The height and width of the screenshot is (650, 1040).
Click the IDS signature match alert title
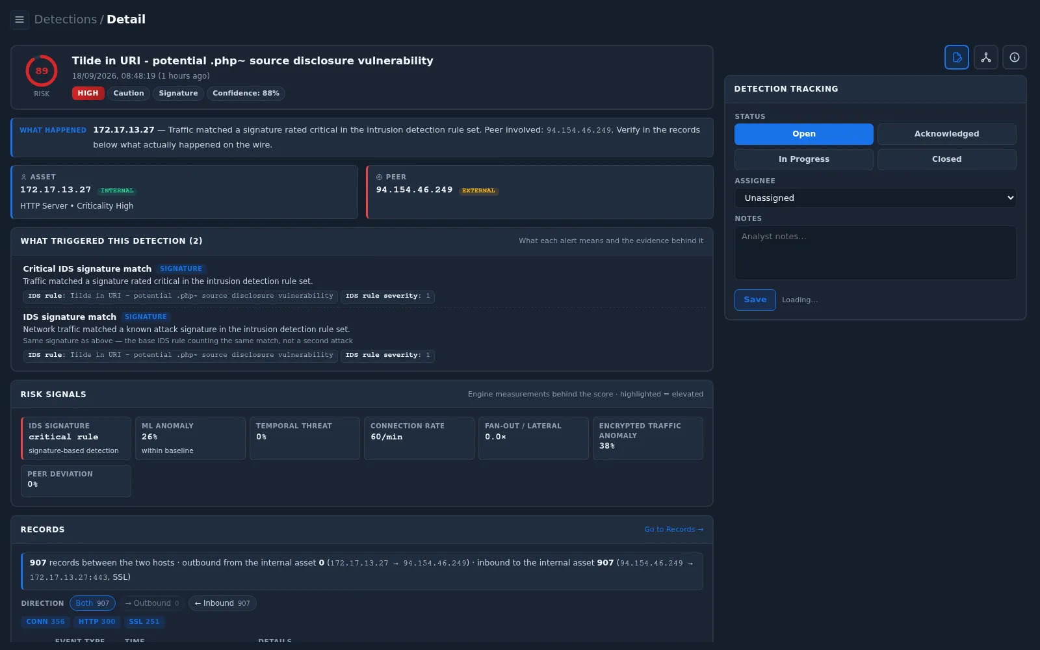[70, 317]
